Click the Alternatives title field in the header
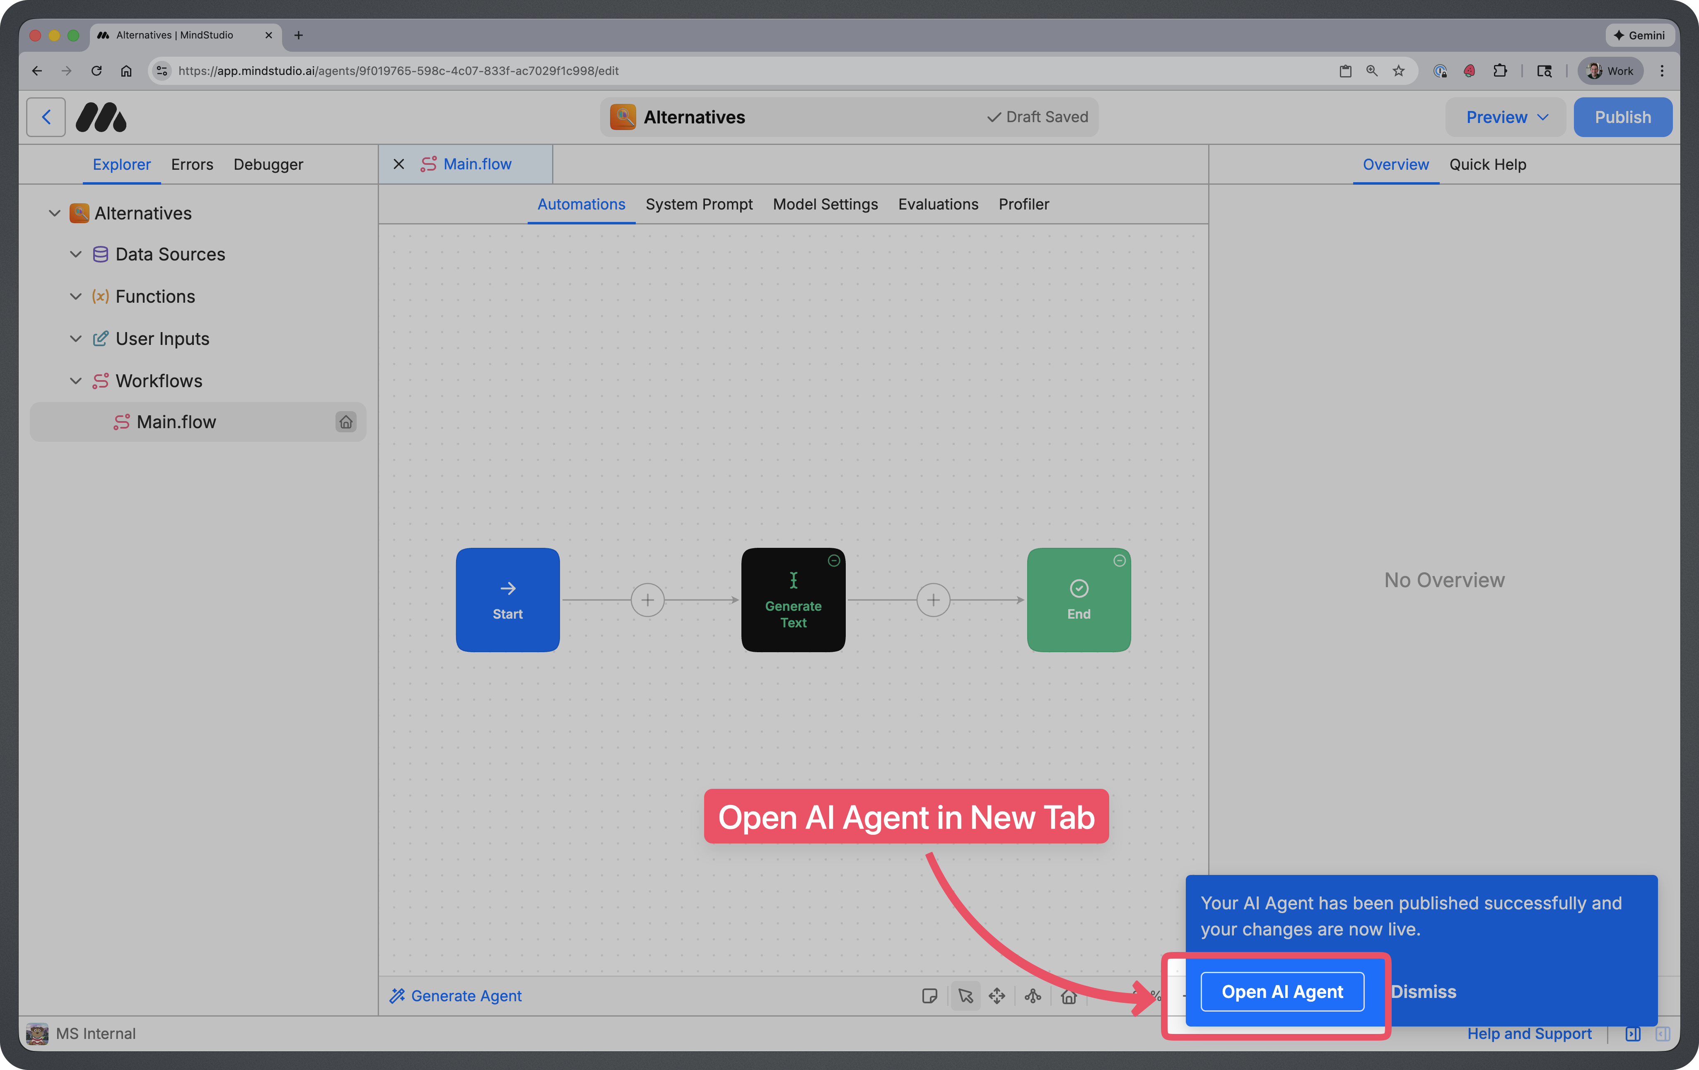 coord(694,116)
